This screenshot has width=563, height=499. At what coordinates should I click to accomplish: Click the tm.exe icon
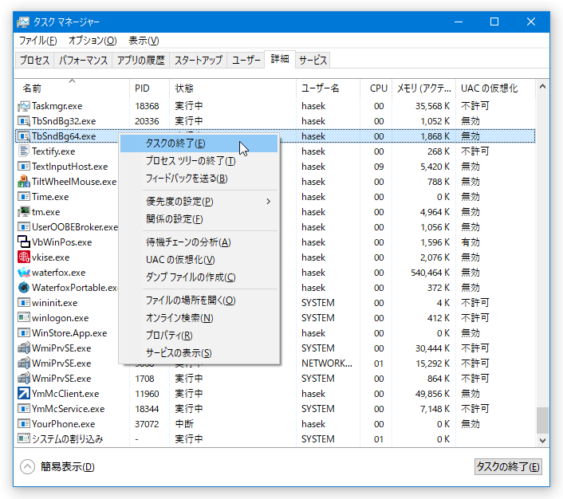24,212
